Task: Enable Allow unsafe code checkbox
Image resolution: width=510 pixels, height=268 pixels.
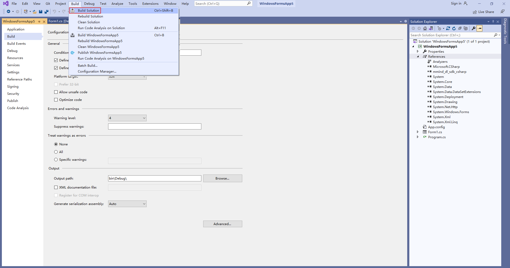Action: 56,92
